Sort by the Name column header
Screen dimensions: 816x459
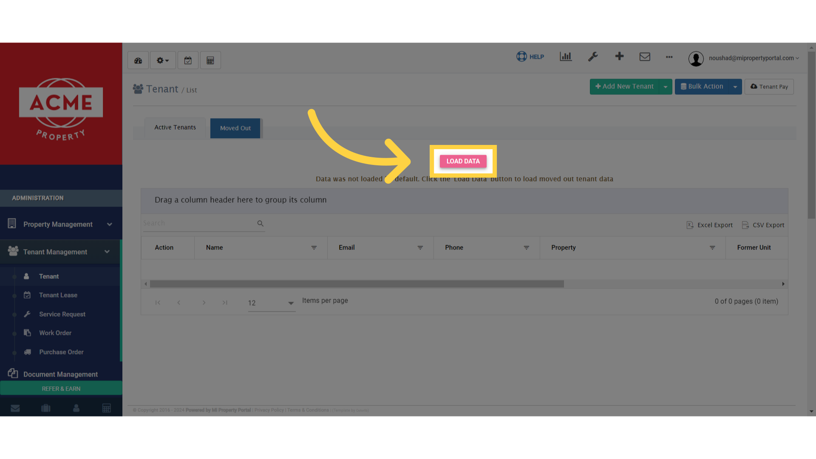(215, 248)
